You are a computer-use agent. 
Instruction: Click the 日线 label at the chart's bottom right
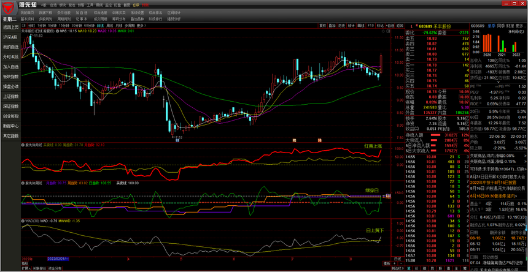[398, 259]
